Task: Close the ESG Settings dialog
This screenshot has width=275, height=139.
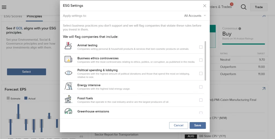Action: [205, 6]
